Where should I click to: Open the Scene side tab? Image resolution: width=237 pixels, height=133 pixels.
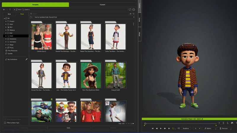tap(140, 19)
